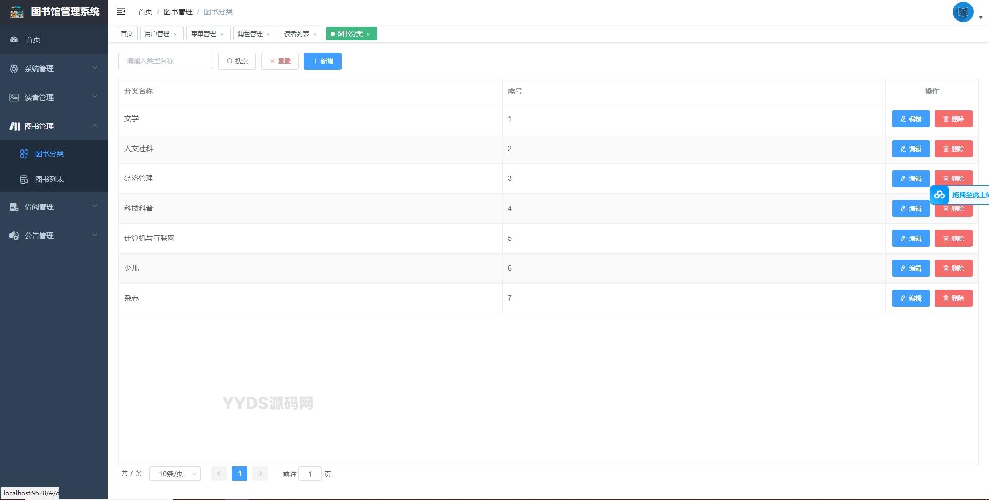Click the library logo icon in sidebar header
Image resolution: width=989 pixels, height=500 pixels.
[x=17, y=12]
